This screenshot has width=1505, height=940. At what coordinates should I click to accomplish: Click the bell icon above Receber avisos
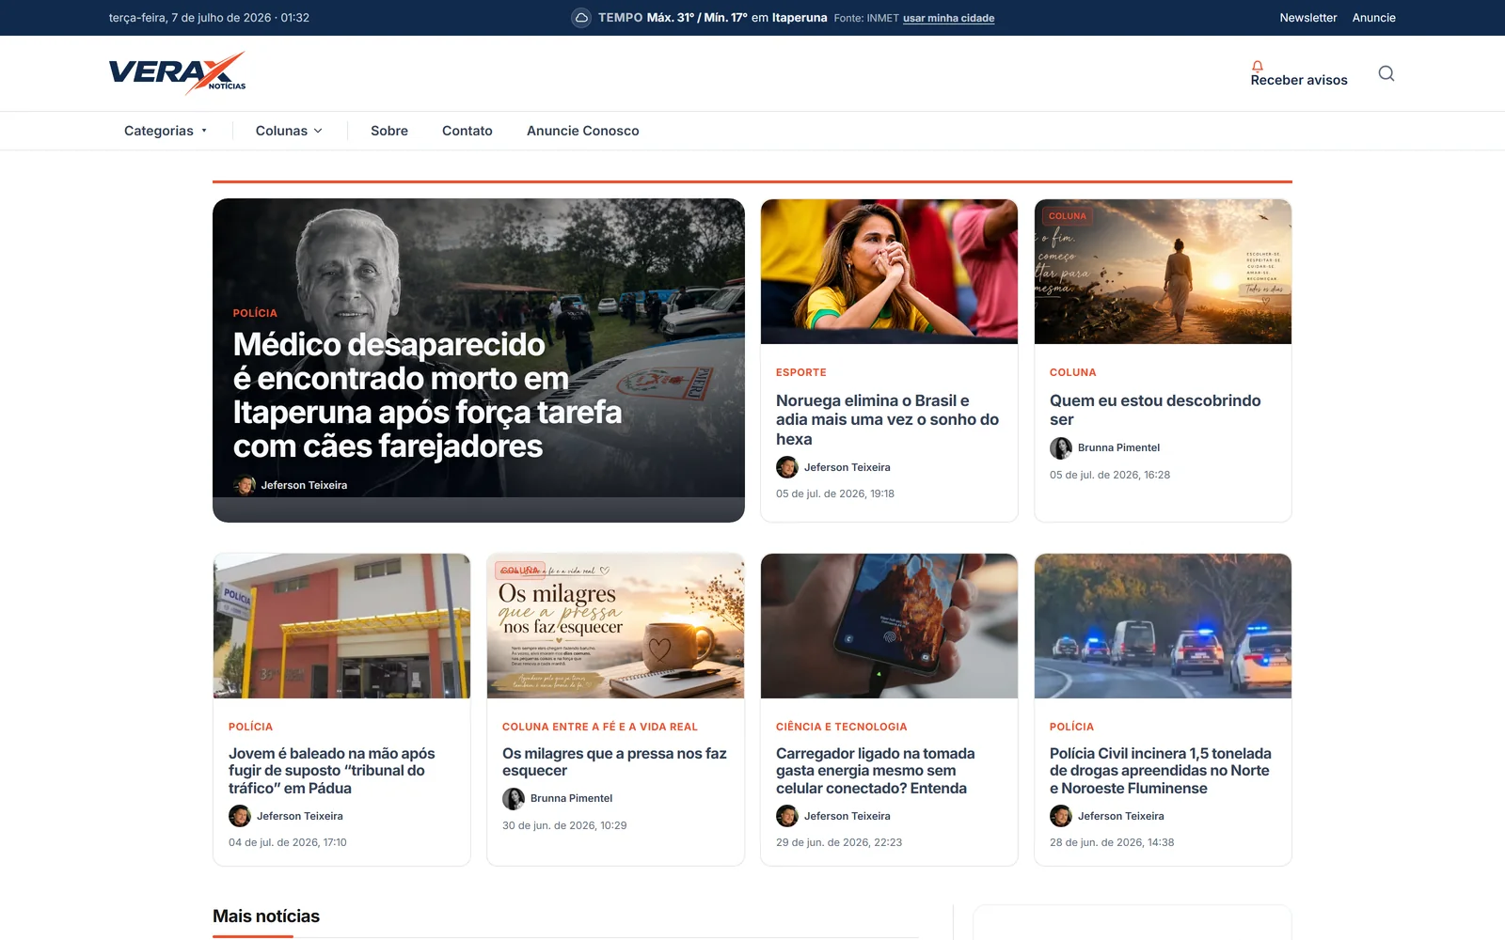[x=1257, y=66]
